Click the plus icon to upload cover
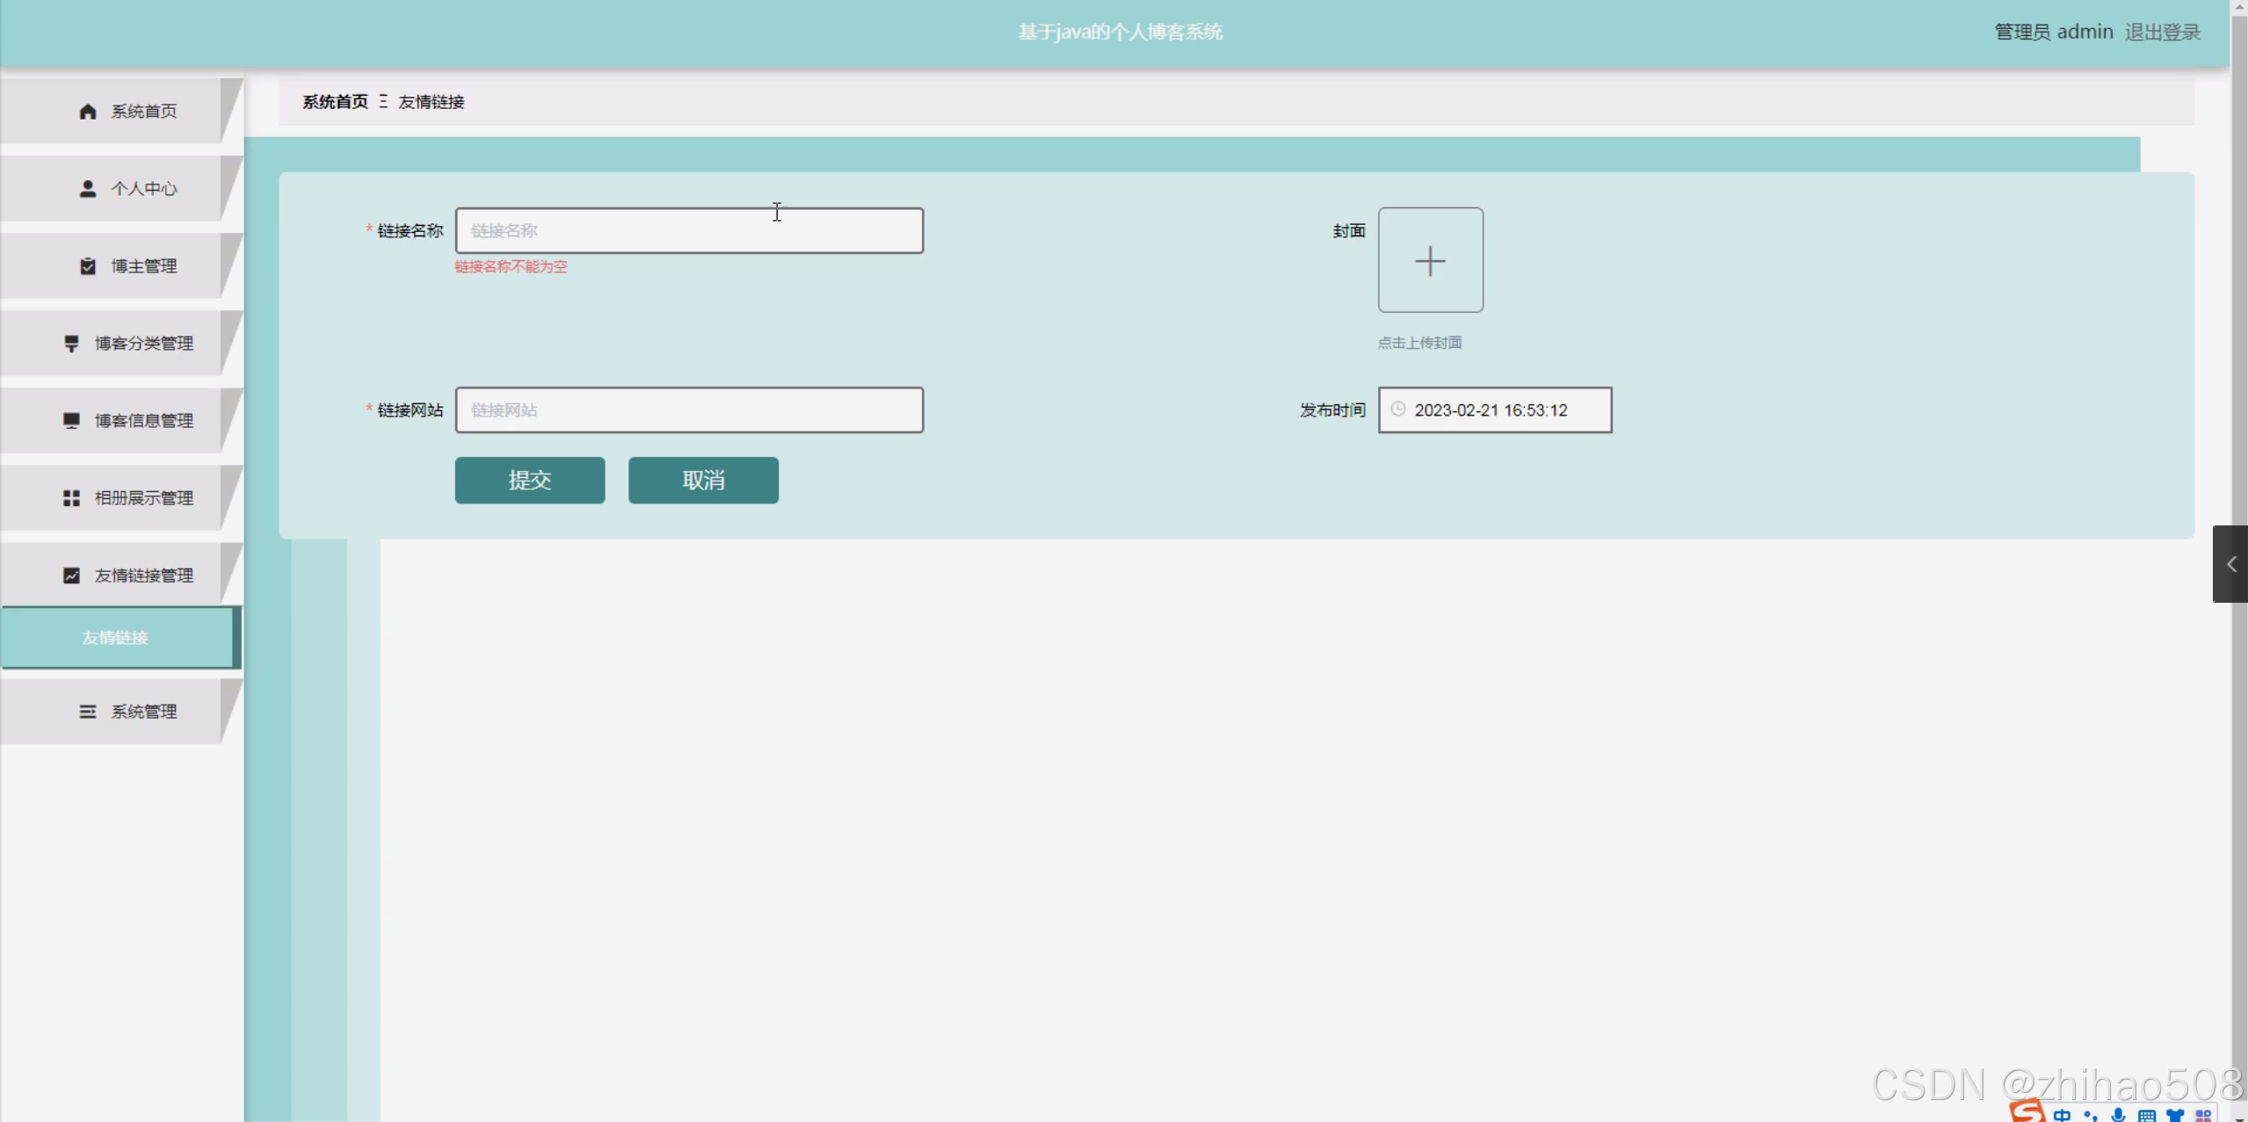 (x=1430, y=261)
